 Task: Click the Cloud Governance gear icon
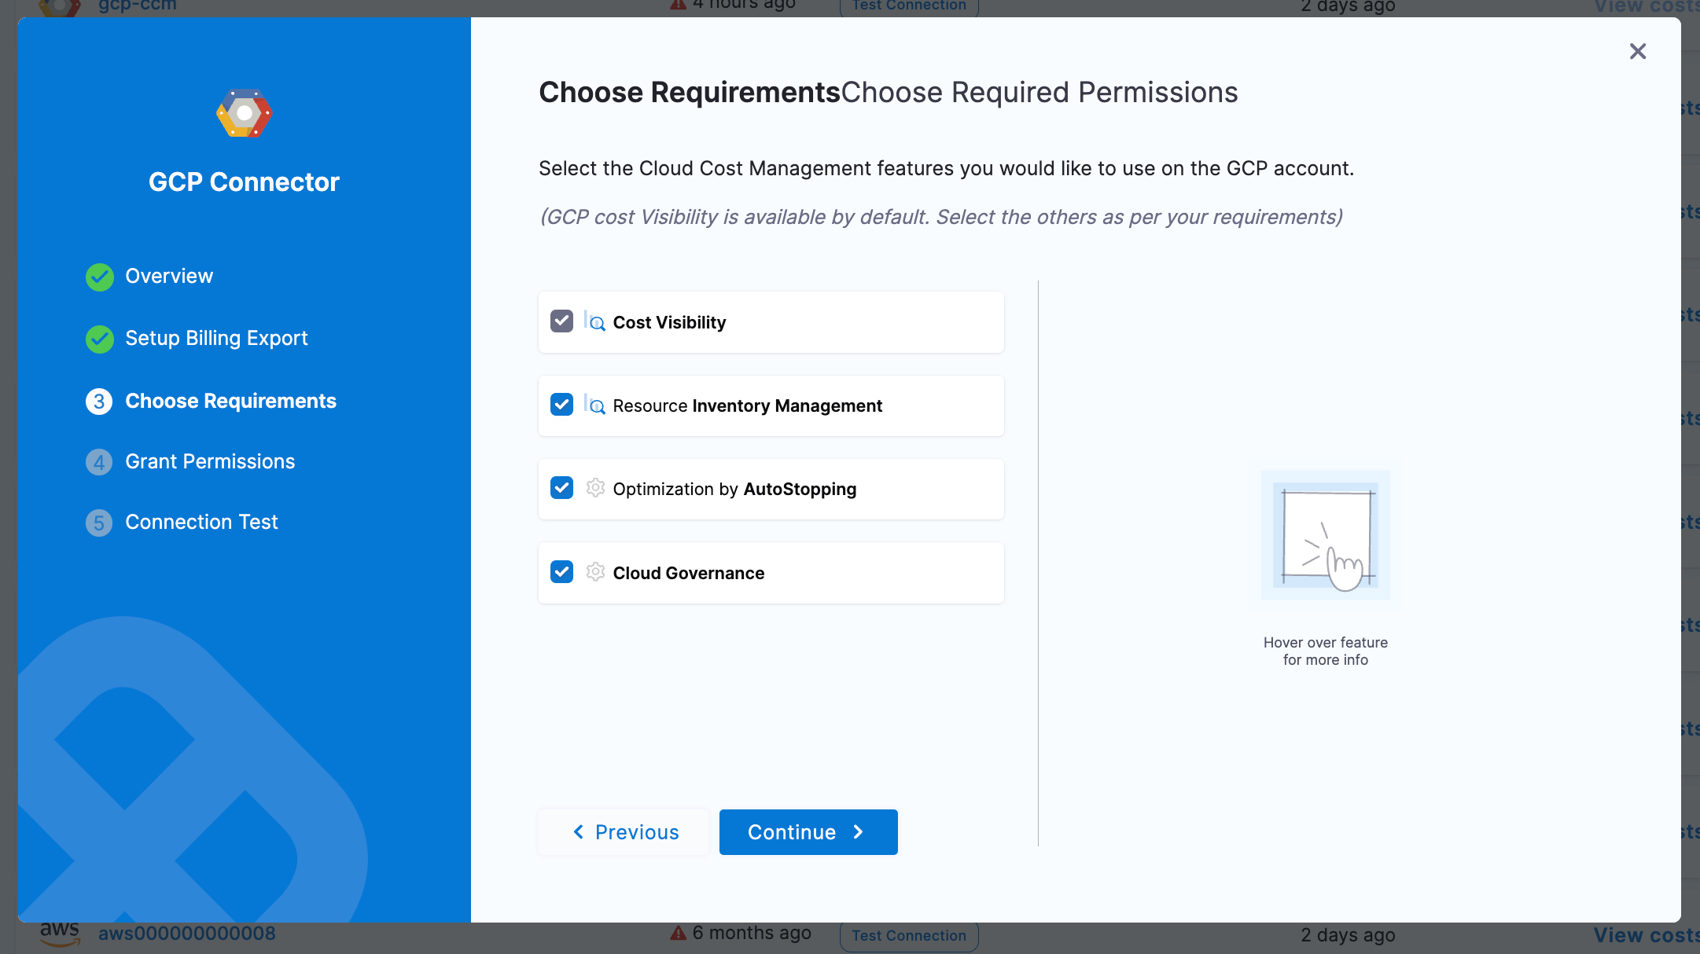[595, 572]
